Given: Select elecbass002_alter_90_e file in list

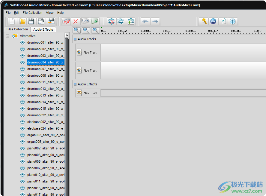Looking at the screenshot, I should (46, 122).
